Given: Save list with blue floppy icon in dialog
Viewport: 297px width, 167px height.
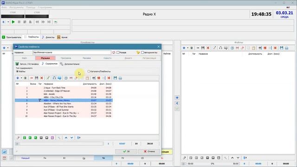Looking at the screenshot, I should (x=115, y=78).
